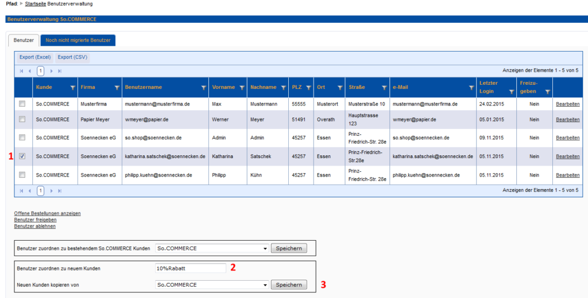Click 'Offene Bestellungen anzeigen' link
The width and height of the screenshot is (588, 298).
pos(47,213)
